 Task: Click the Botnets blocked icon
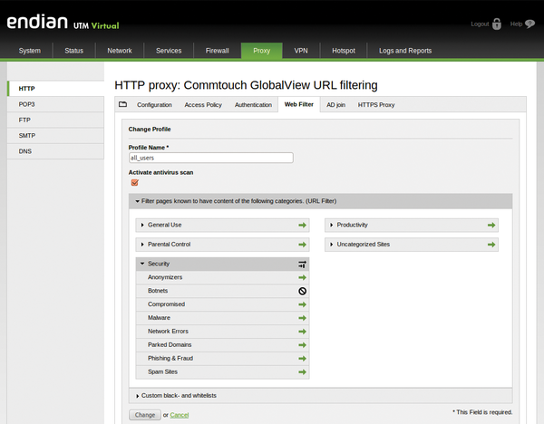tap(302, 291)
